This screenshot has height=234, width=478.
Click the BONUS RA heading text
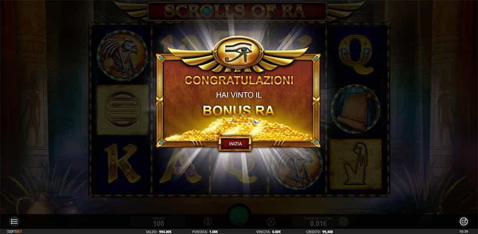pos(239,111)
